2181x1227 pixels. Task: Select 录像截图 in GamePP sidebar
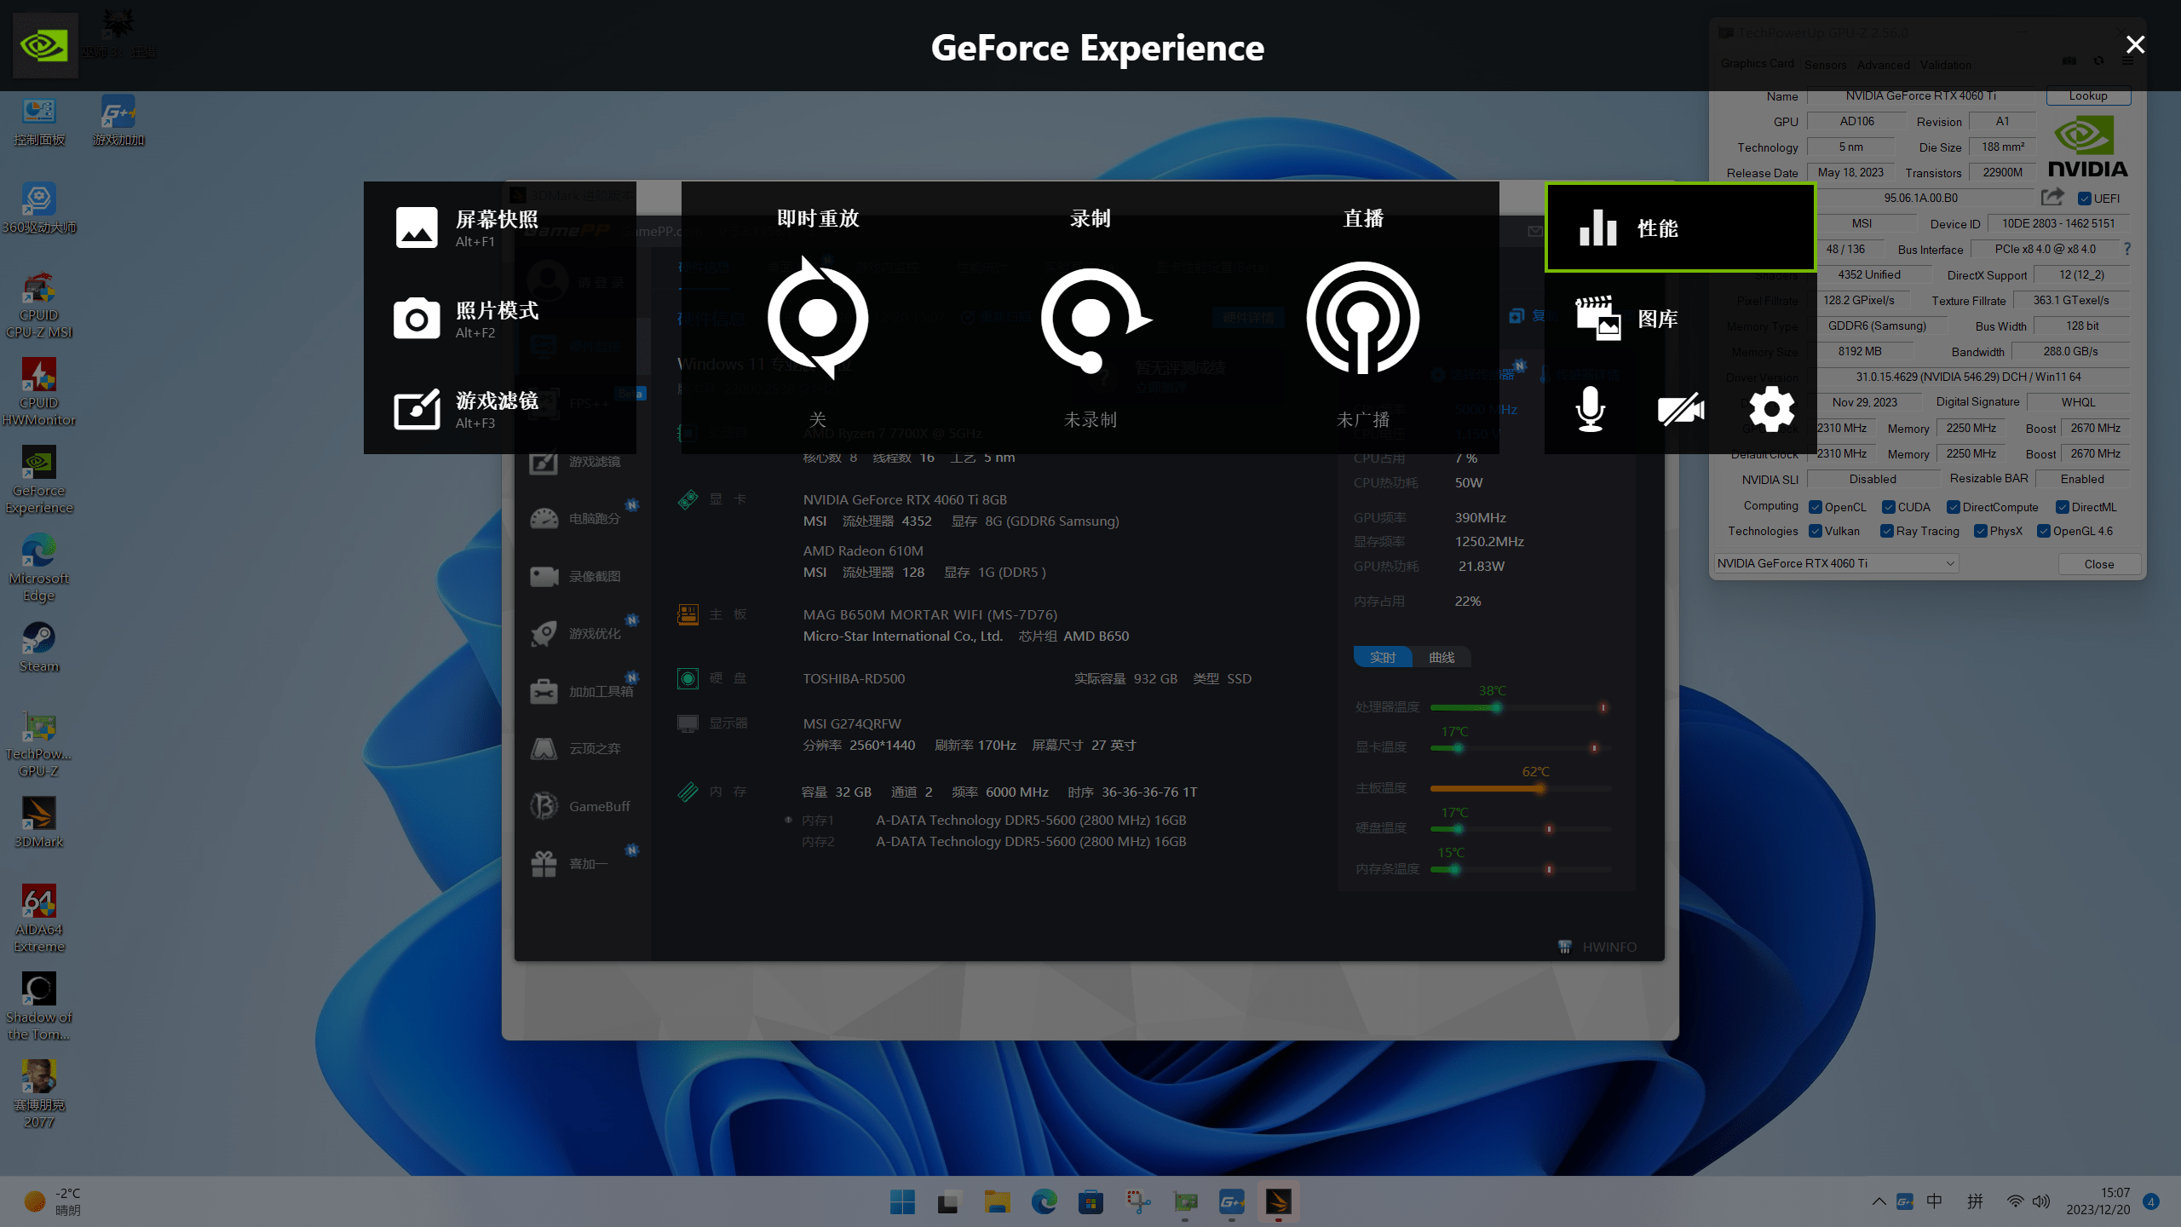[x=582, y=576]
